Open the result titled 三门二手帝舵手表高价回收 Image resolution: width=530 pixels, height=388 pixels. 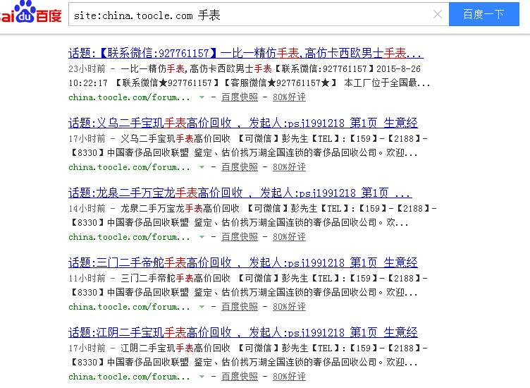tap(242, 262)
